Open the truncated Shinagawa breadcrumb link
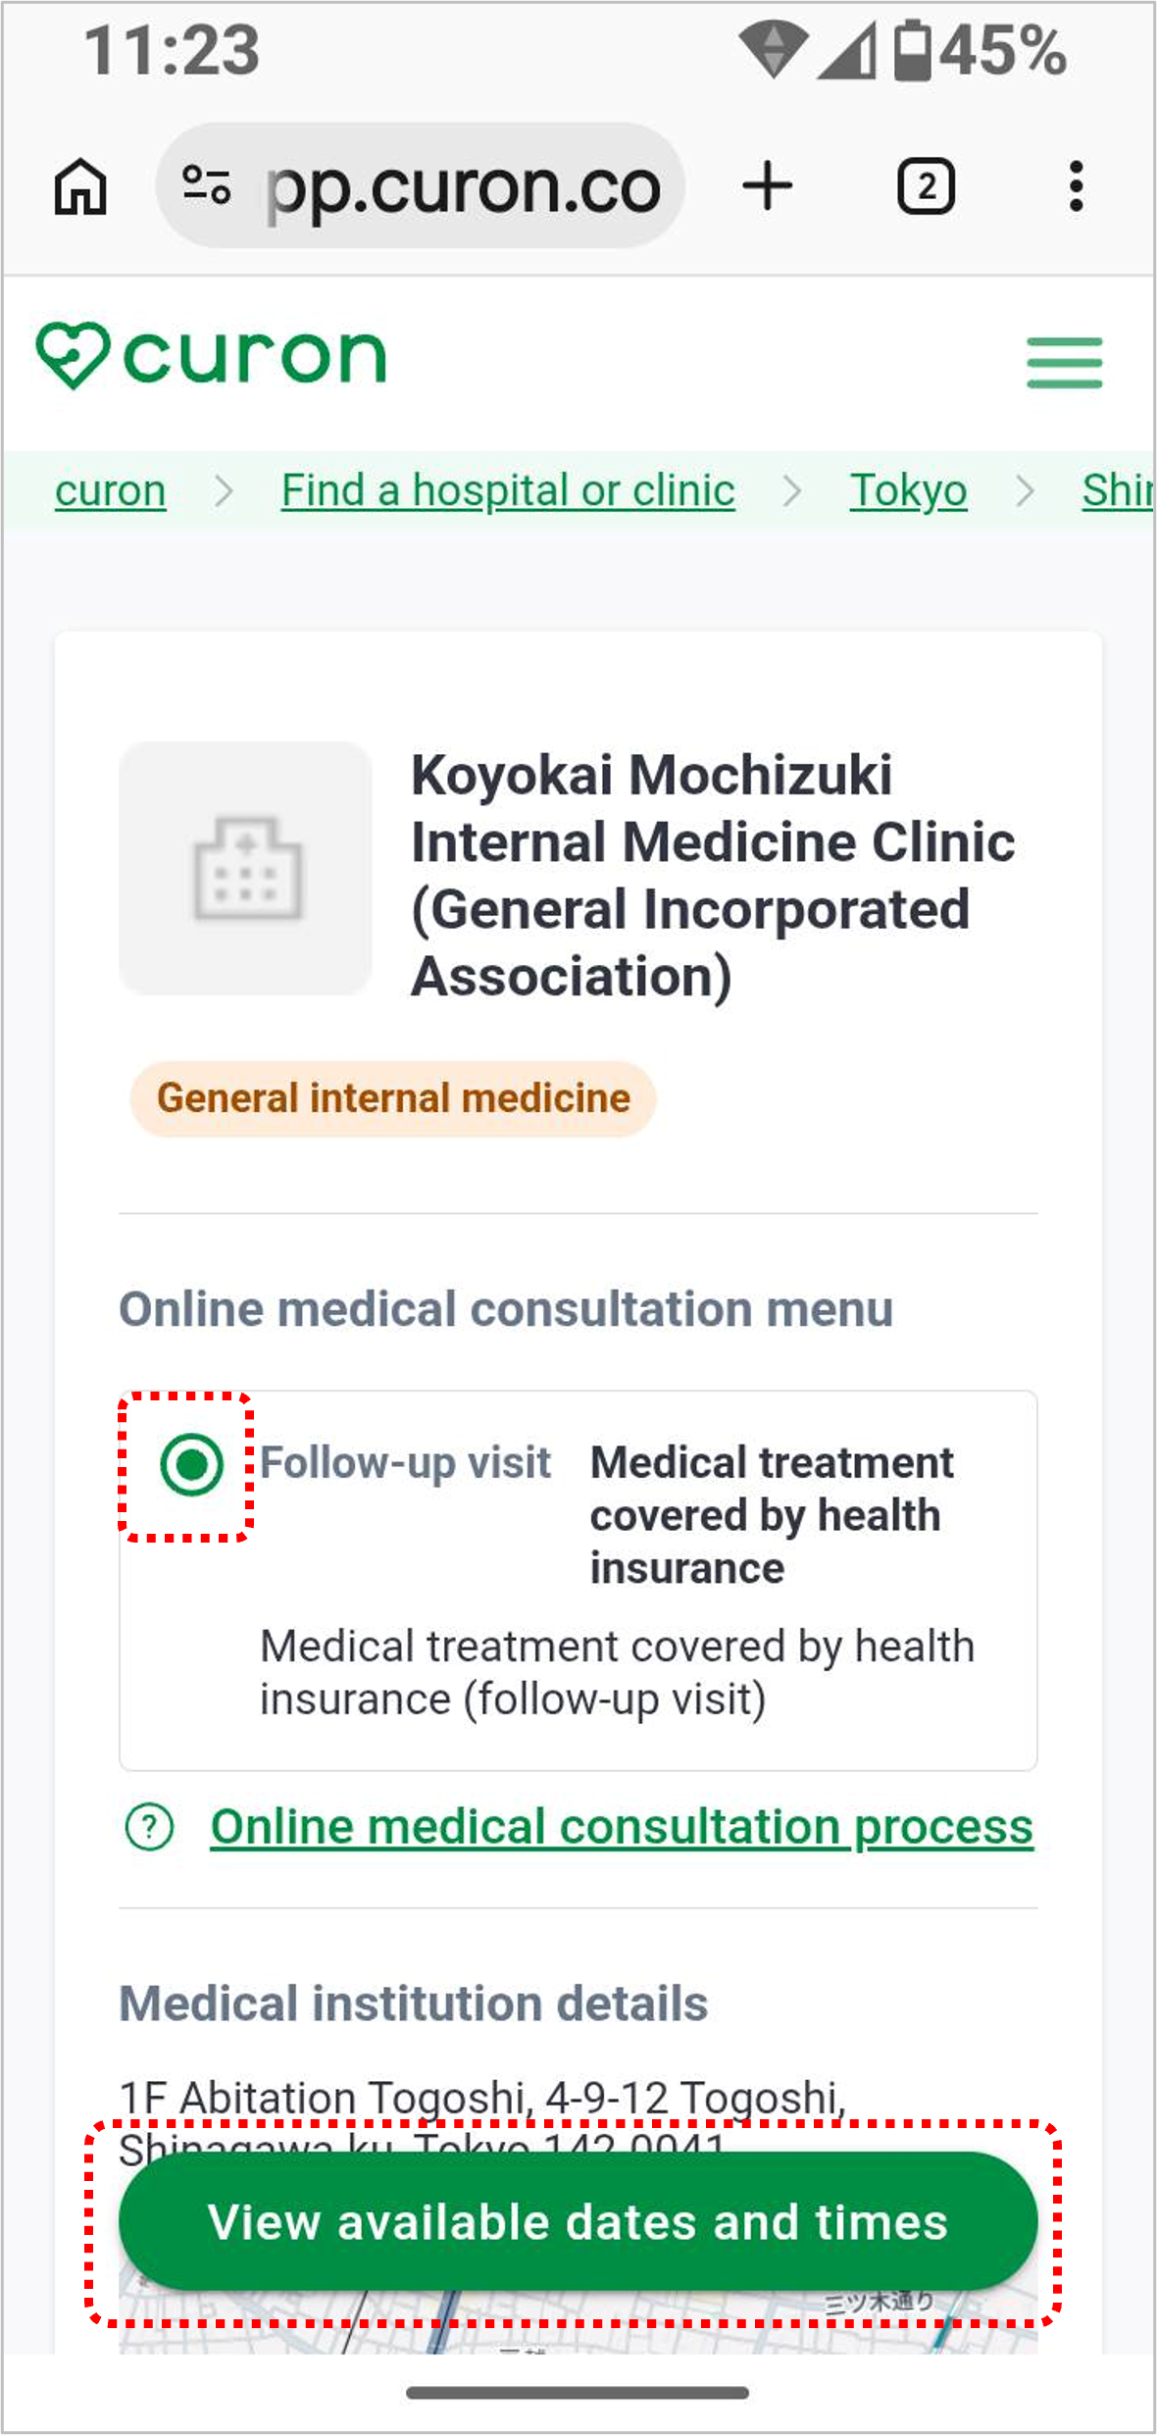This screenshot has height=2435, width=1157. coord(1118,490)
